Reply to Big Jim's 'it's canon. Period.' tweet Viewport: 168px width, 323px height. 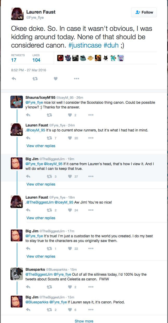(x=28, y=310)
